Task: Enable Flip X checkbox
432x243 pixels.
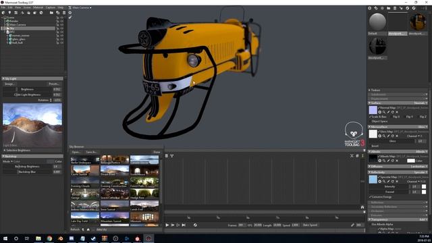Action: point(391,117)
